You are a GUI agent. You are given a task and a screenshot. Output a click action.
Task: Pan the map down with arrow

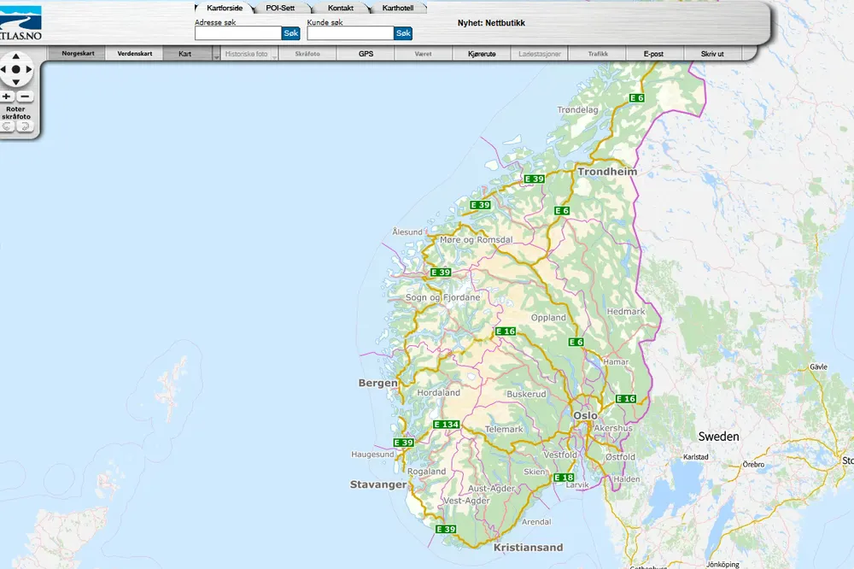15,81
